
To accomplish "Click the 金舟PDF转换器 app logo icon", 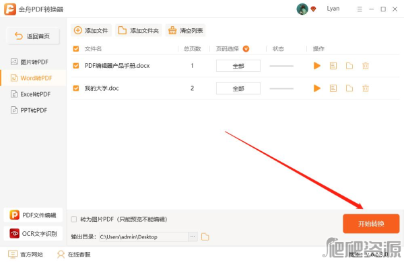I will pyautogui.click(x=10, y=9).
